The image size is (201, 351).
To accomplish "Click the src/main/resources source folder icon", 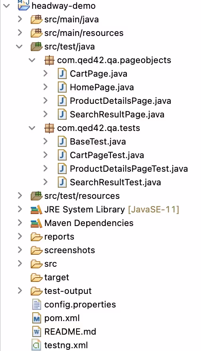I will pos(36,33).
